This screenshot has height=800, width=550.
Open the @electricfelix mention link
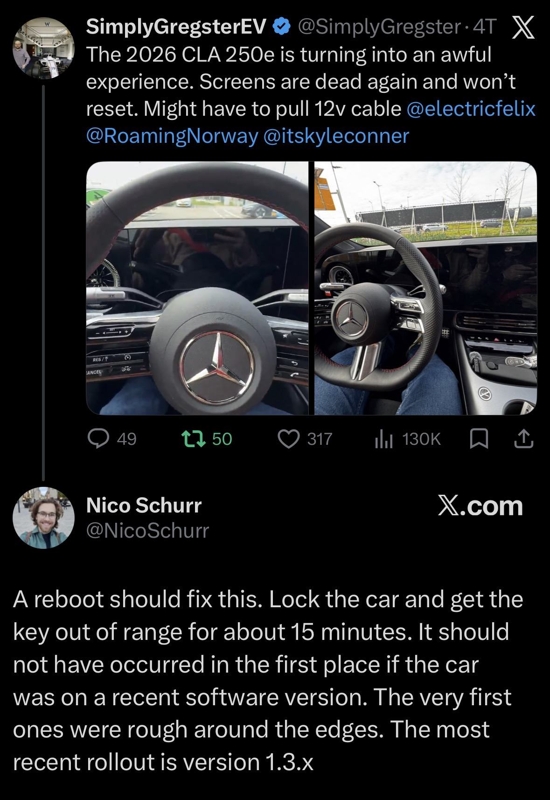(x=471, y=109)
